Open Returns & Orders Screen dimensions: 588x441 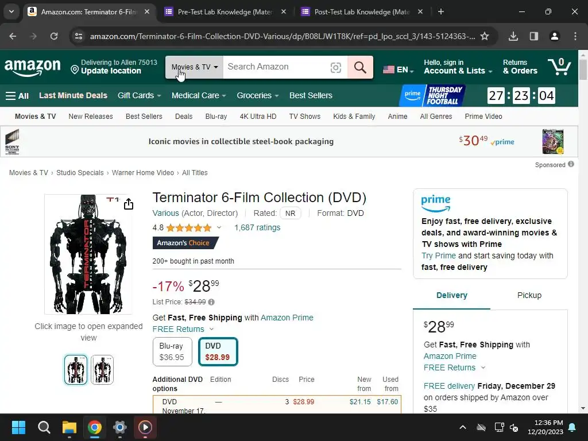[520, 67]
